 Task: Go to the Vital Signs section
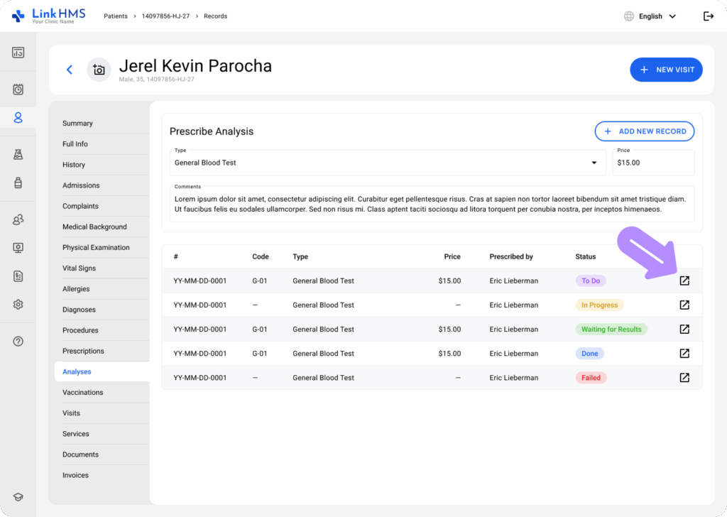coord(80,268)
